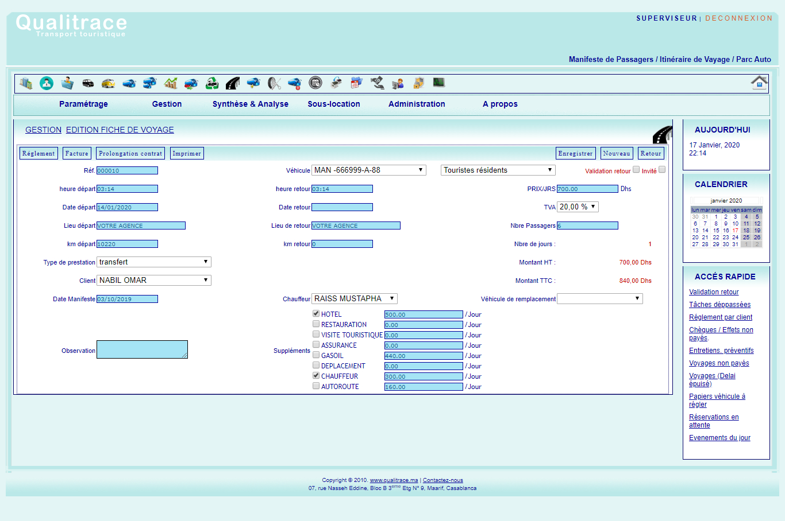Uncheck the HOTEL supplement checkbox
Image resolution: width=785 pixels, height=521 pixels.
[316, 313]
